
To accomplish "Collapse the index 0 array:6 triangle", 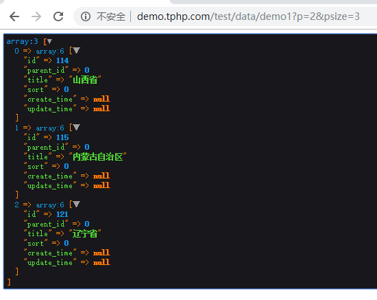I will coord(77,51).
